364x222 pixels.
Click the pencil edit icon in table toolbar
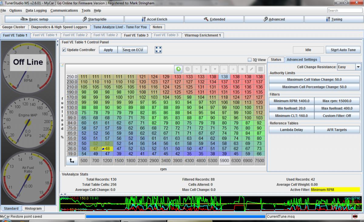point(251,69)
